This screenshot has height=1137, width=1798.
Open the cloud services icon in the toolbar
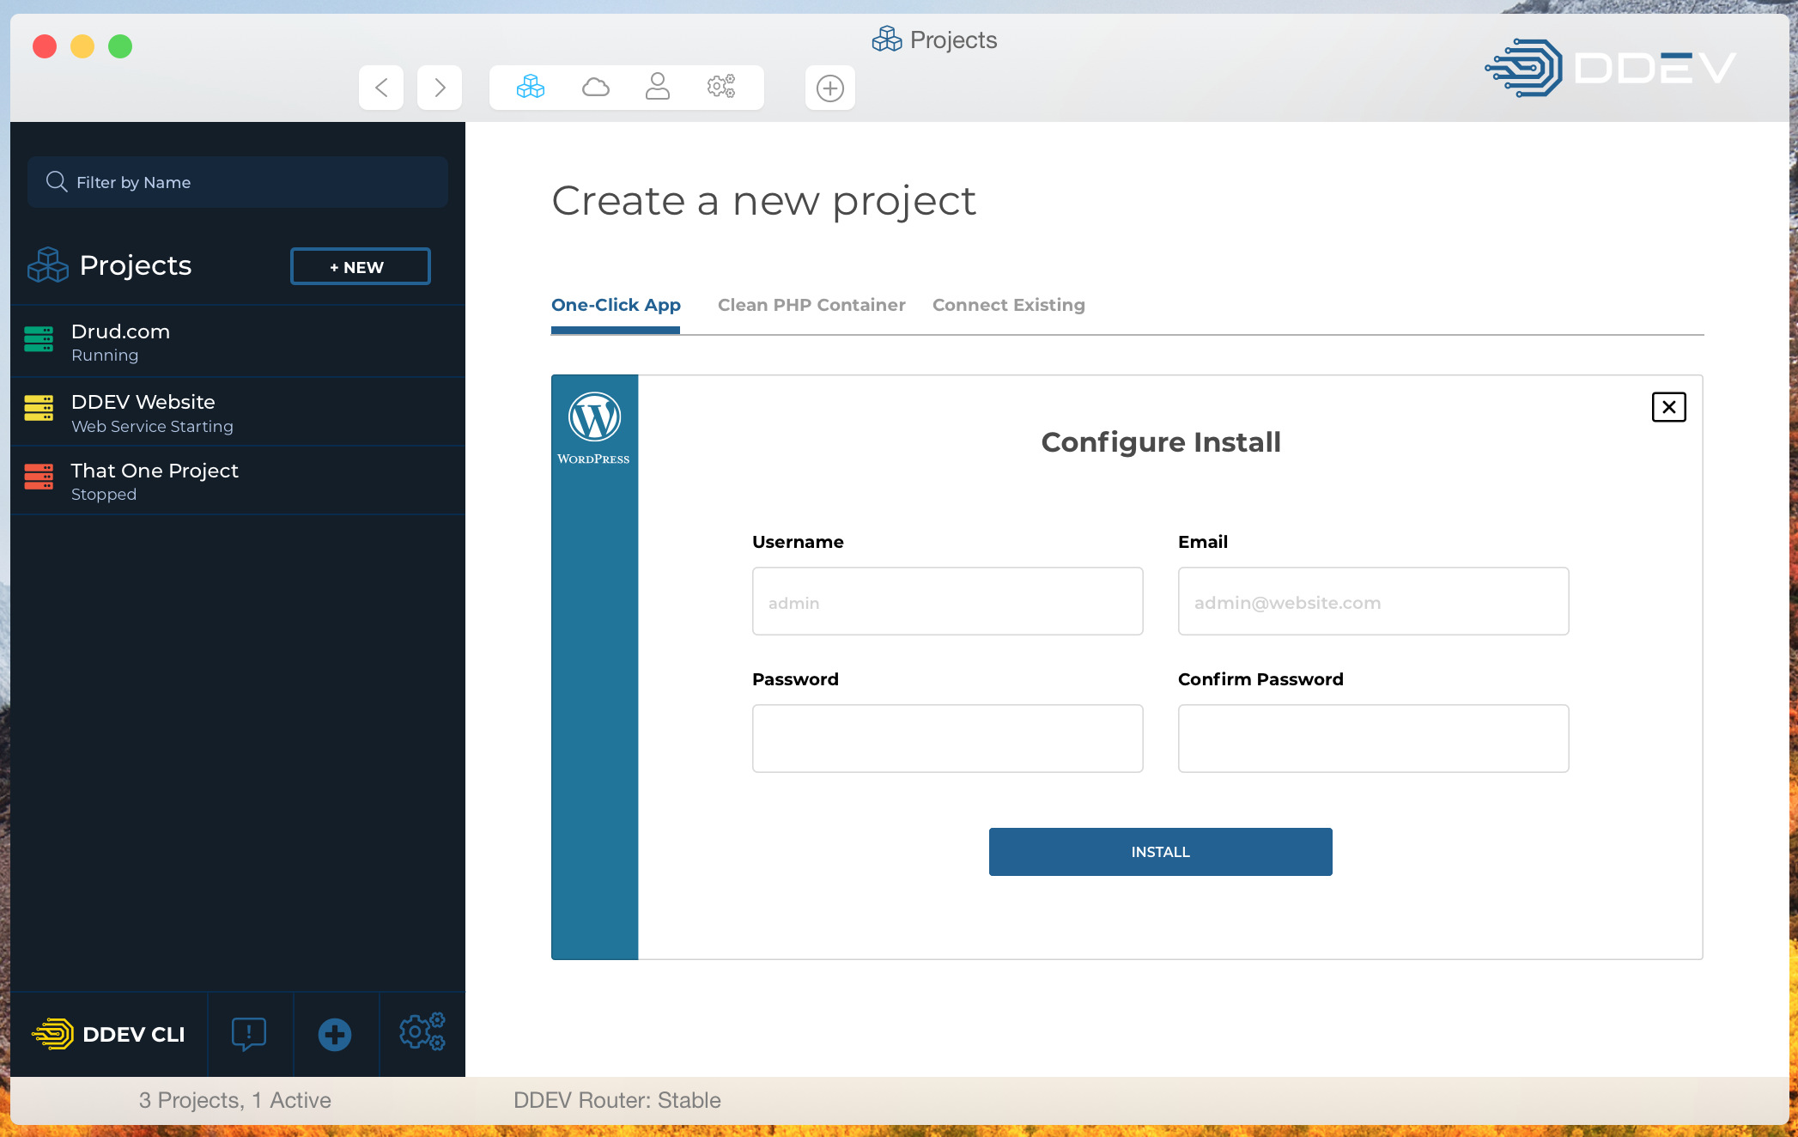(x=595, y=87)
